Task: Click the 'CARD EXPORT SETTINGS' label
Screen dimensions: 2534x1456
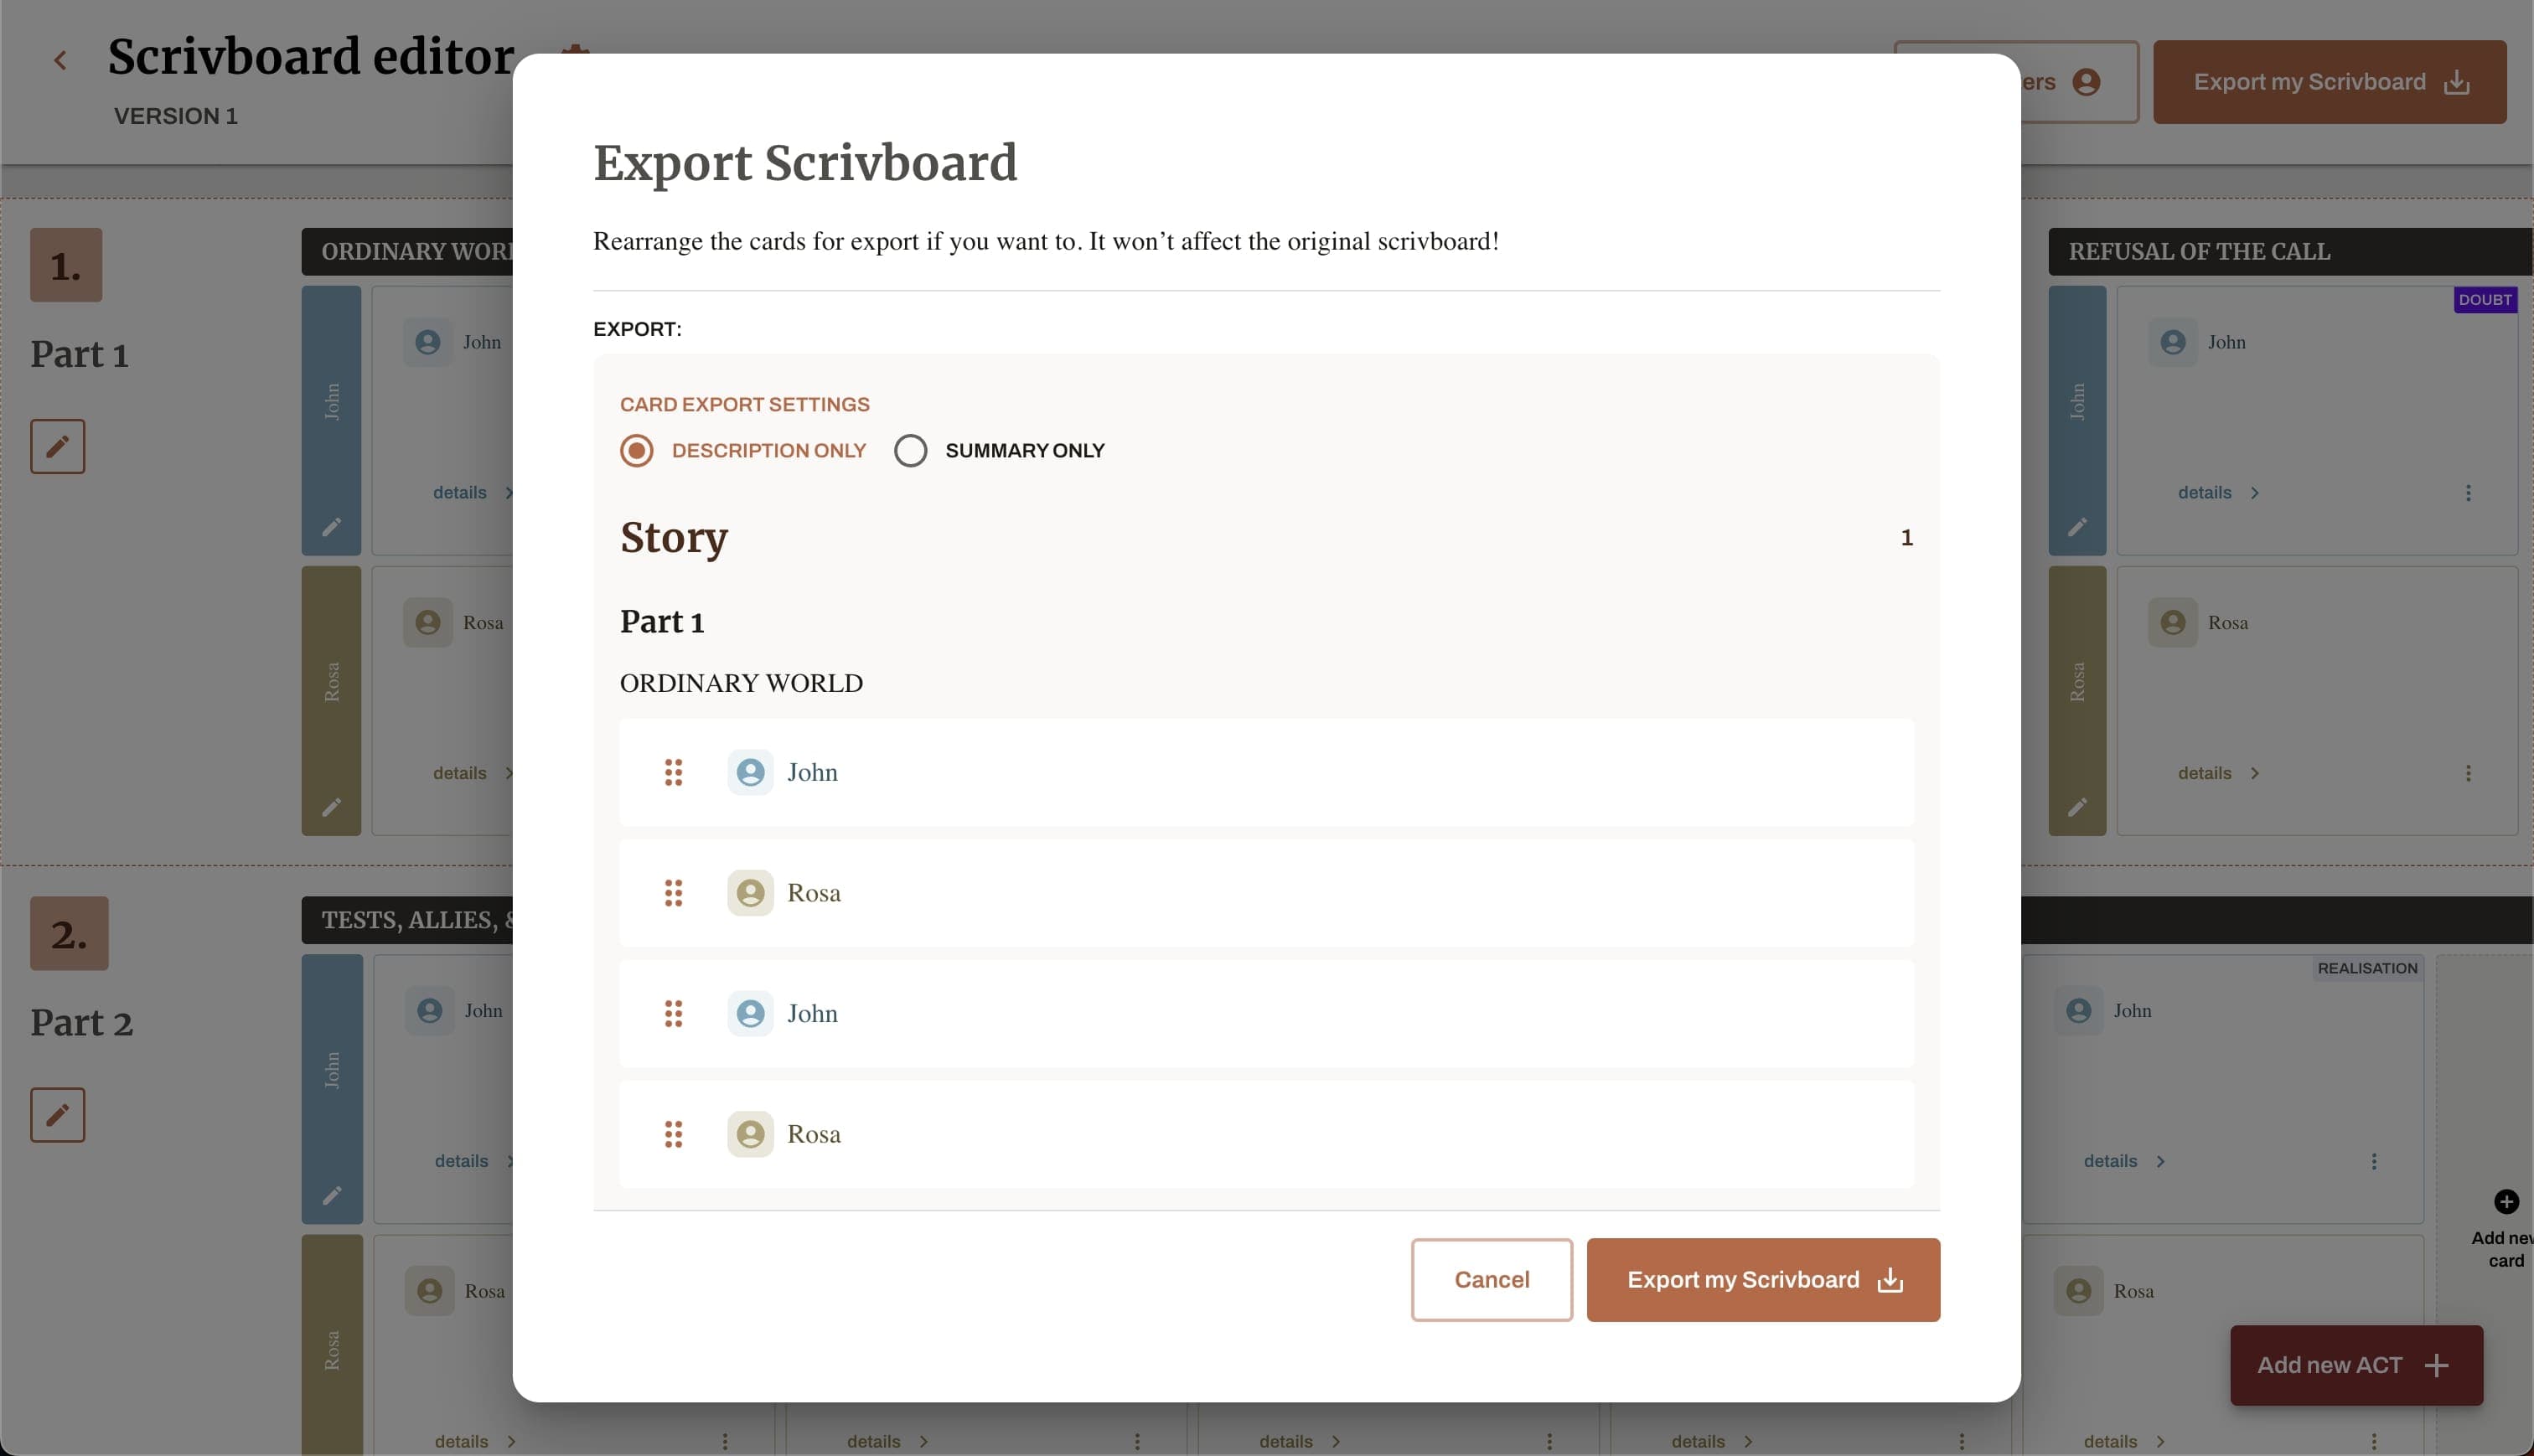Action: click(x=744, y=405)
